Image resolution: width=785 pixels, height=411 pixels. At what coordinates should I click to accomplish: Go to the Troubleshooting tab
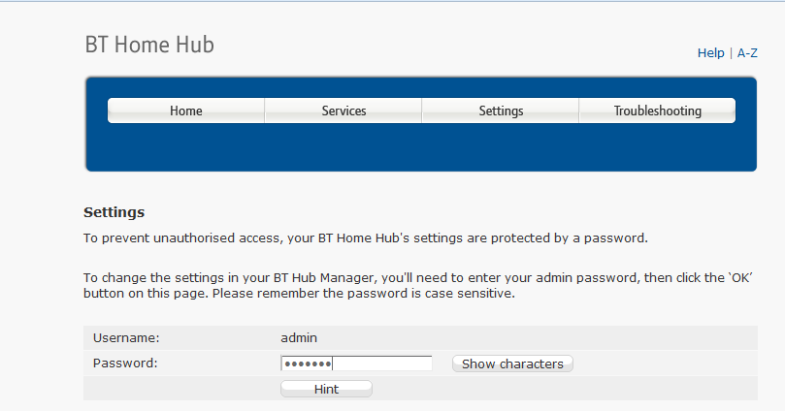pyautogui.click(x=657, y=111)
